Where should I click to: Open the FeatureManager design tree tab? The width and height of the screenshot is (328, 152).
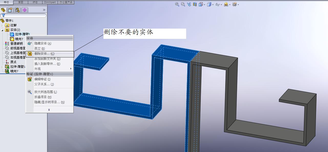[x=3, y=10]
